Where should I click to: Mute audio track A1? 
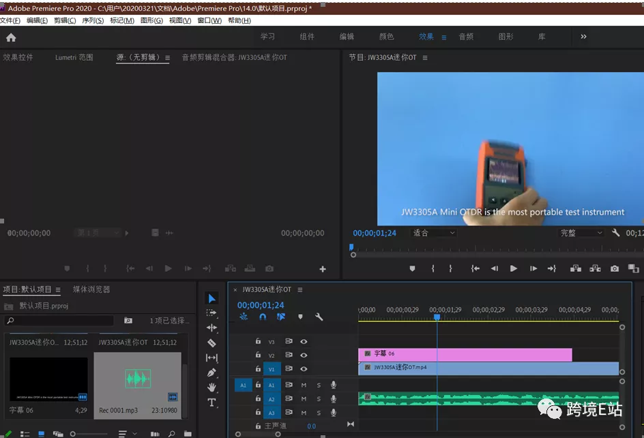(304, 385)
